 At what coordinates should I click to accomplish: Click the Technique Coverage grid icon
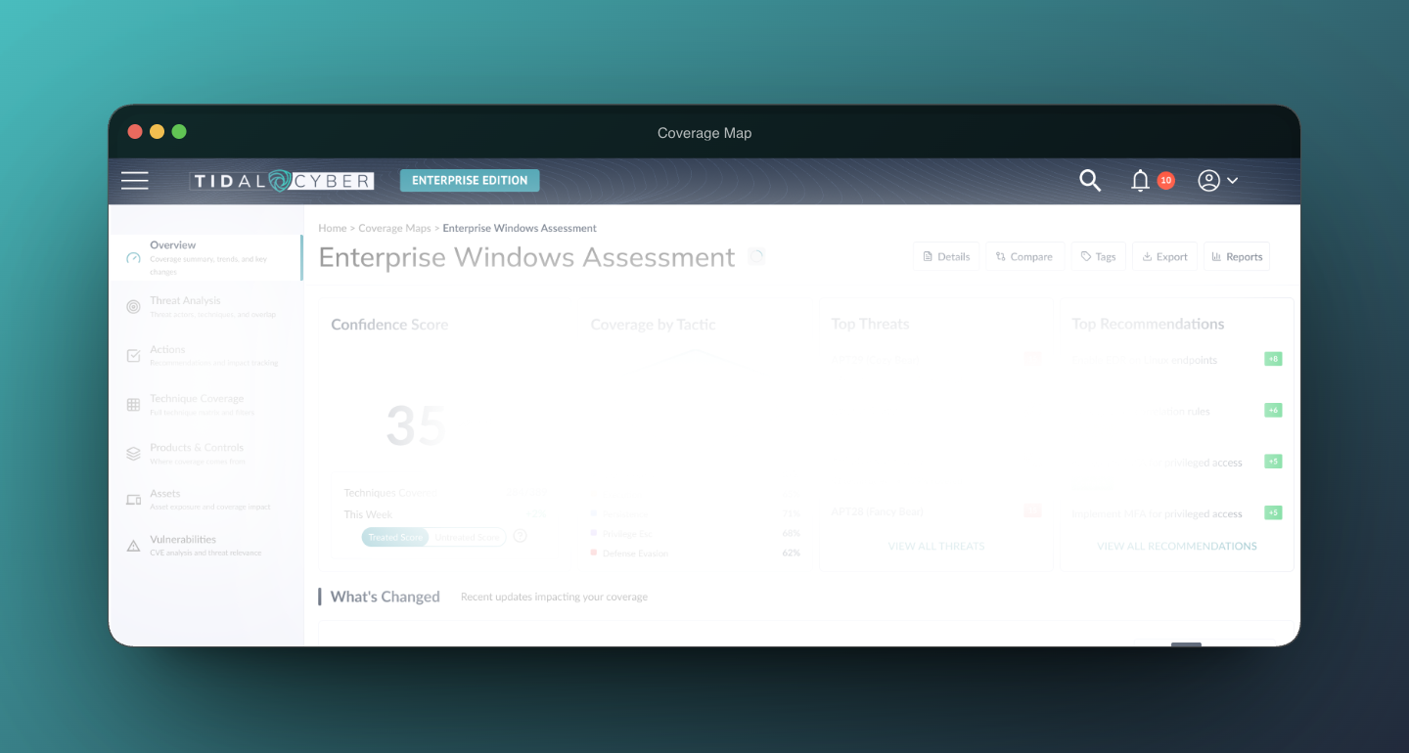[x=134, y=405]
